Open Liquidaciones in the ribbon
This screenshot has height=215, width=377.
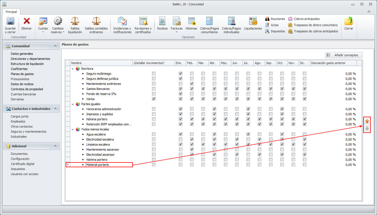click(253, 22)
